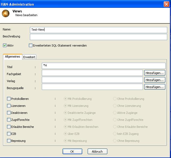Screen dimensions: 171x158
Task: Click the Views globe icon
Action: click(6, 13)
